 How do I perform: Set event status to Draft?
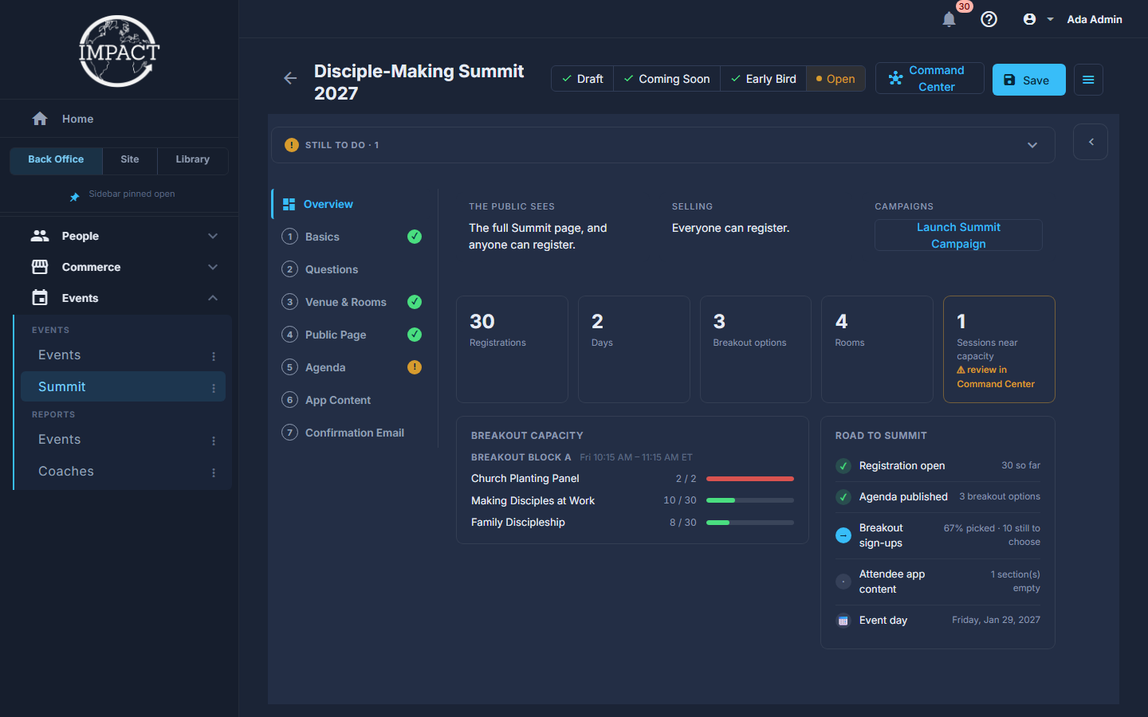pos(582,79)
